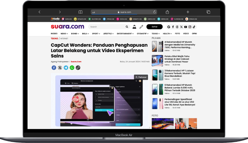Open the header Facebook icon
Image resolution: width=248 pixels, height=143 pixels.
click(173, 27)
